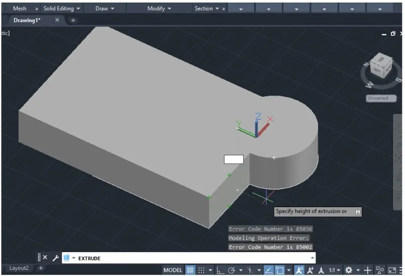Click 'Error Code Number is 85002' text
Viewport: 405px width, 276px height.
270,247
